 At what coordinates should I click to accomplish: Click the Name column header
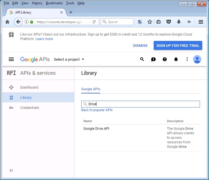click(x=88, y=121)
